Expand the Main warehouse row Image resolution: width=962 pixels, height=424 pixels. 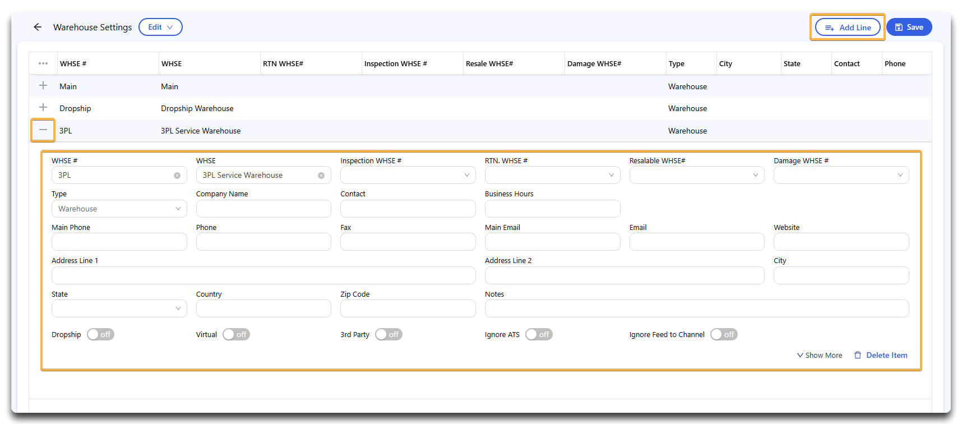click(x=43, y=86)
